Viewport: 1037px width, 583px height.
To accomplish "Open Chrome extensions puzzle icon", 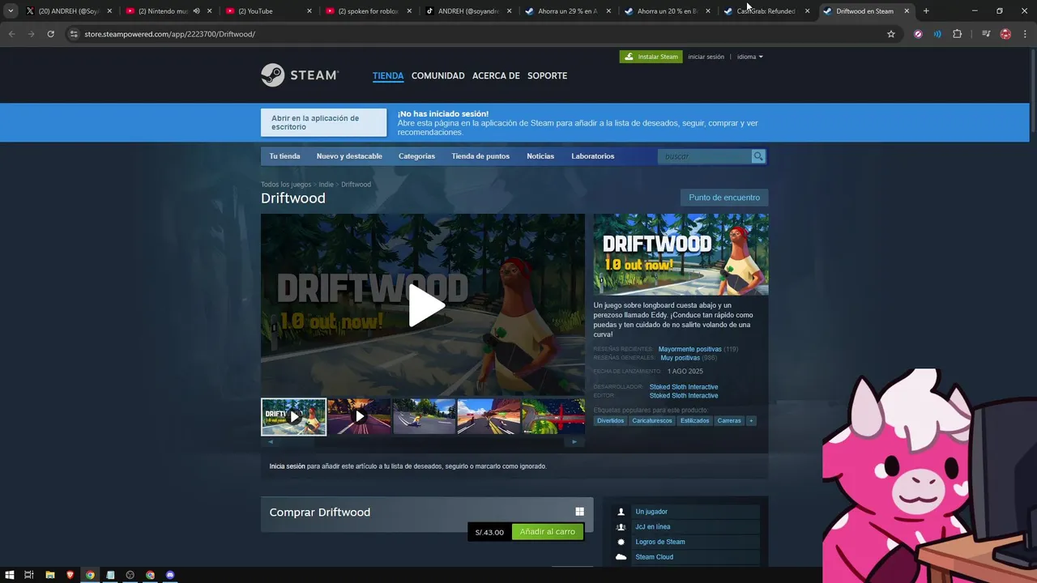I will 958,34.
